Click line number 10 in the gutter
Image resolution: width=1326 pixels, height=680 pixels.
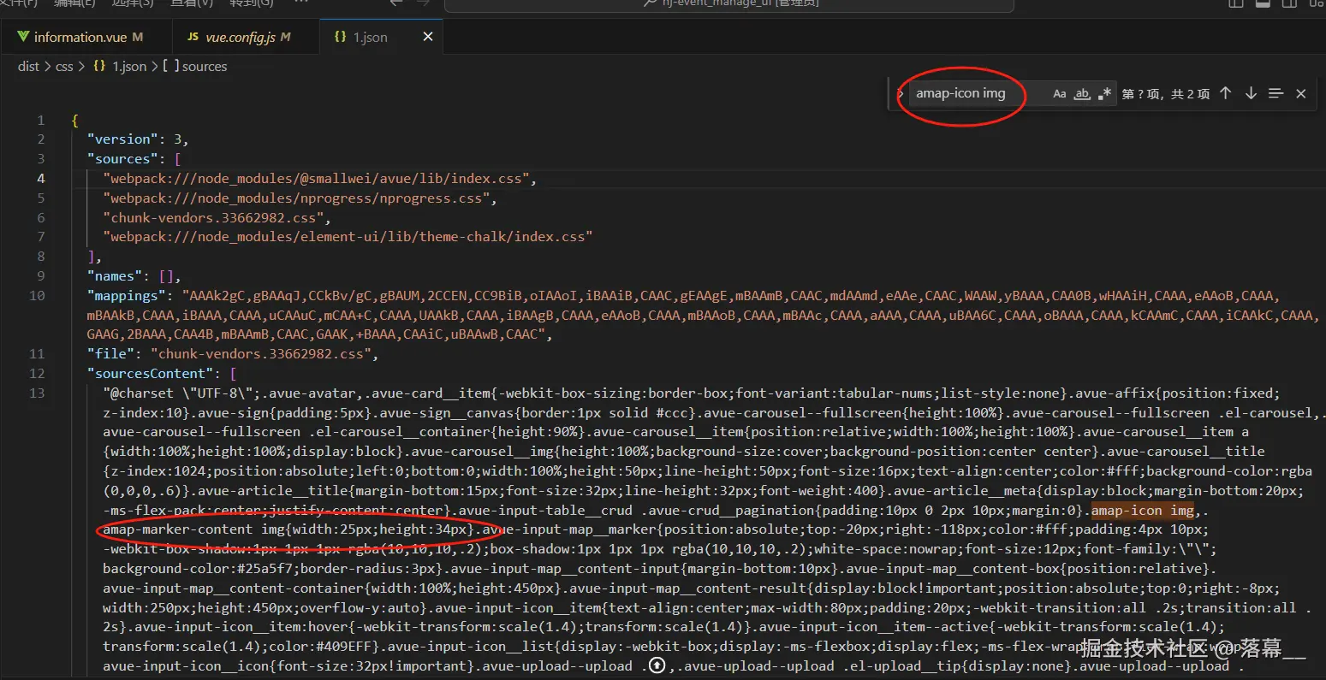pos(37,295)
